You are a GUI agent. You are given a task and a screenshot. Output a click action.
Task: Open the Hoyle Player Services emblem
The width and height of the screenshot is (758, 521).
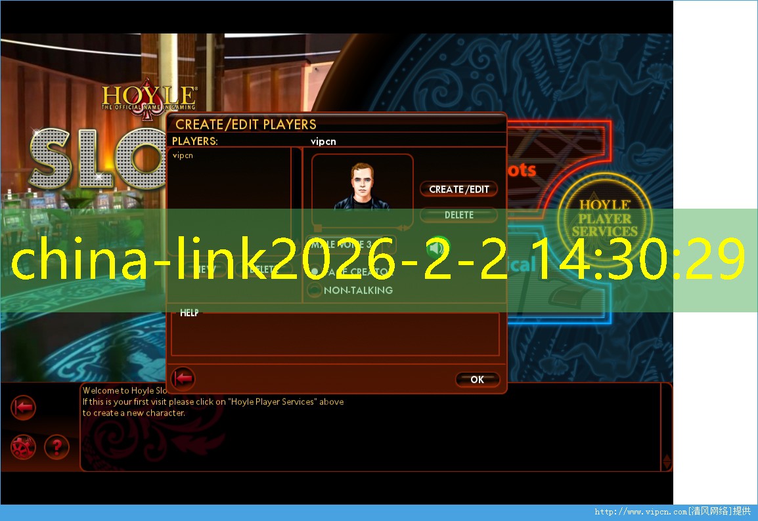[604, 217]
